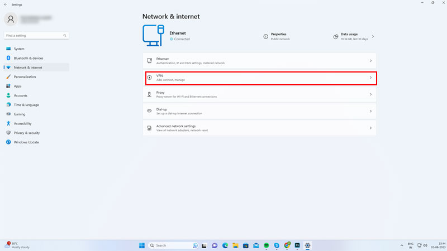Open clock and date showing 15:44
447x251 pixels.
[x=438, y=245]
